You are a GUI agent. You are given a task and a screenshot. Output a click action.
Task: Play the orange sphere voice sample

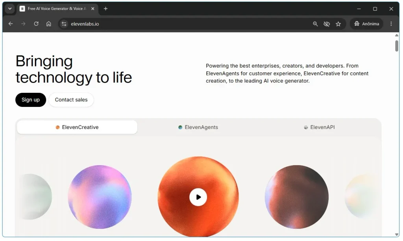pyautogui.click(x=198, y=197)
